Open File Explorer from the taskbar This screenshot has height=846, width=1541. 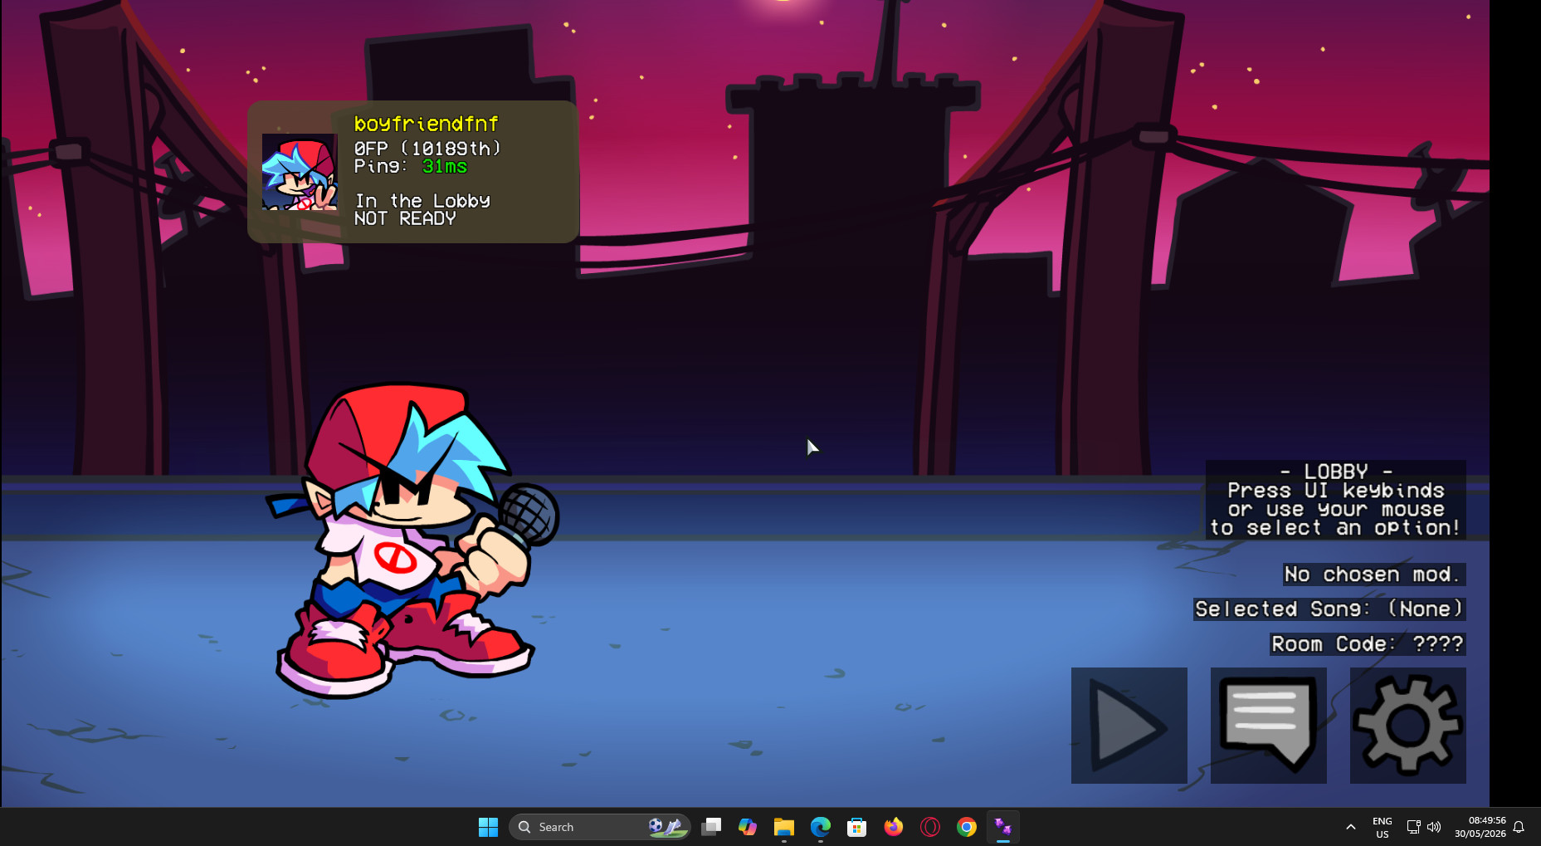click(x=784, y=827)
